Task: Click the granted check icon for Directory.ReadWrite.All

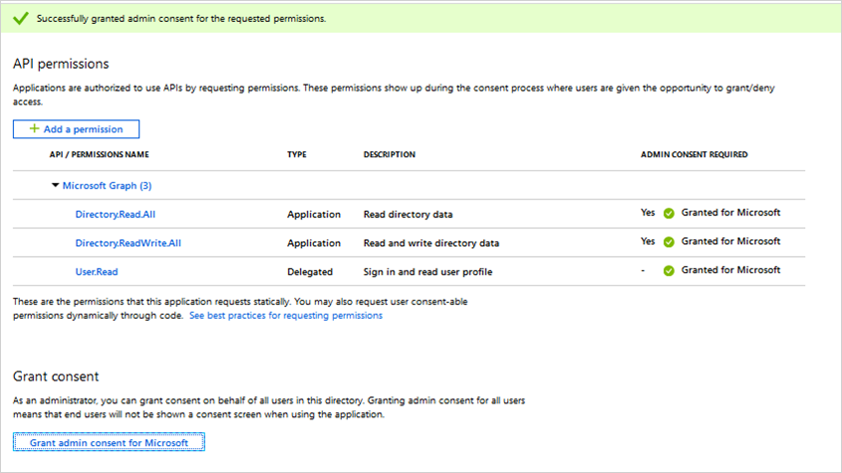Action: point(669,242)
